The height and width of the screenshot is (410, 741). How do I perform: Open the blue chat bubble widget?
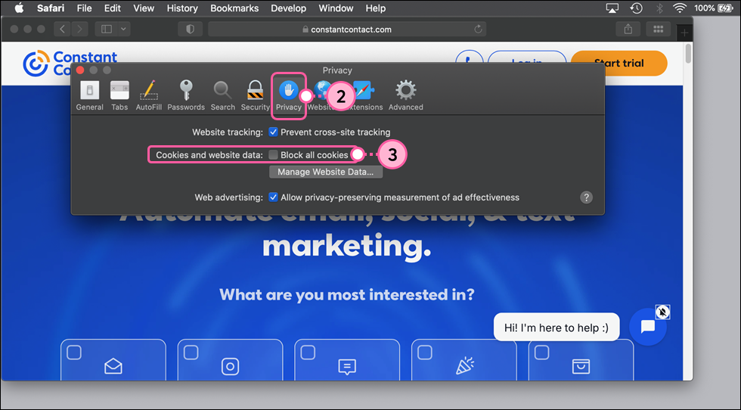click(647, 327)
